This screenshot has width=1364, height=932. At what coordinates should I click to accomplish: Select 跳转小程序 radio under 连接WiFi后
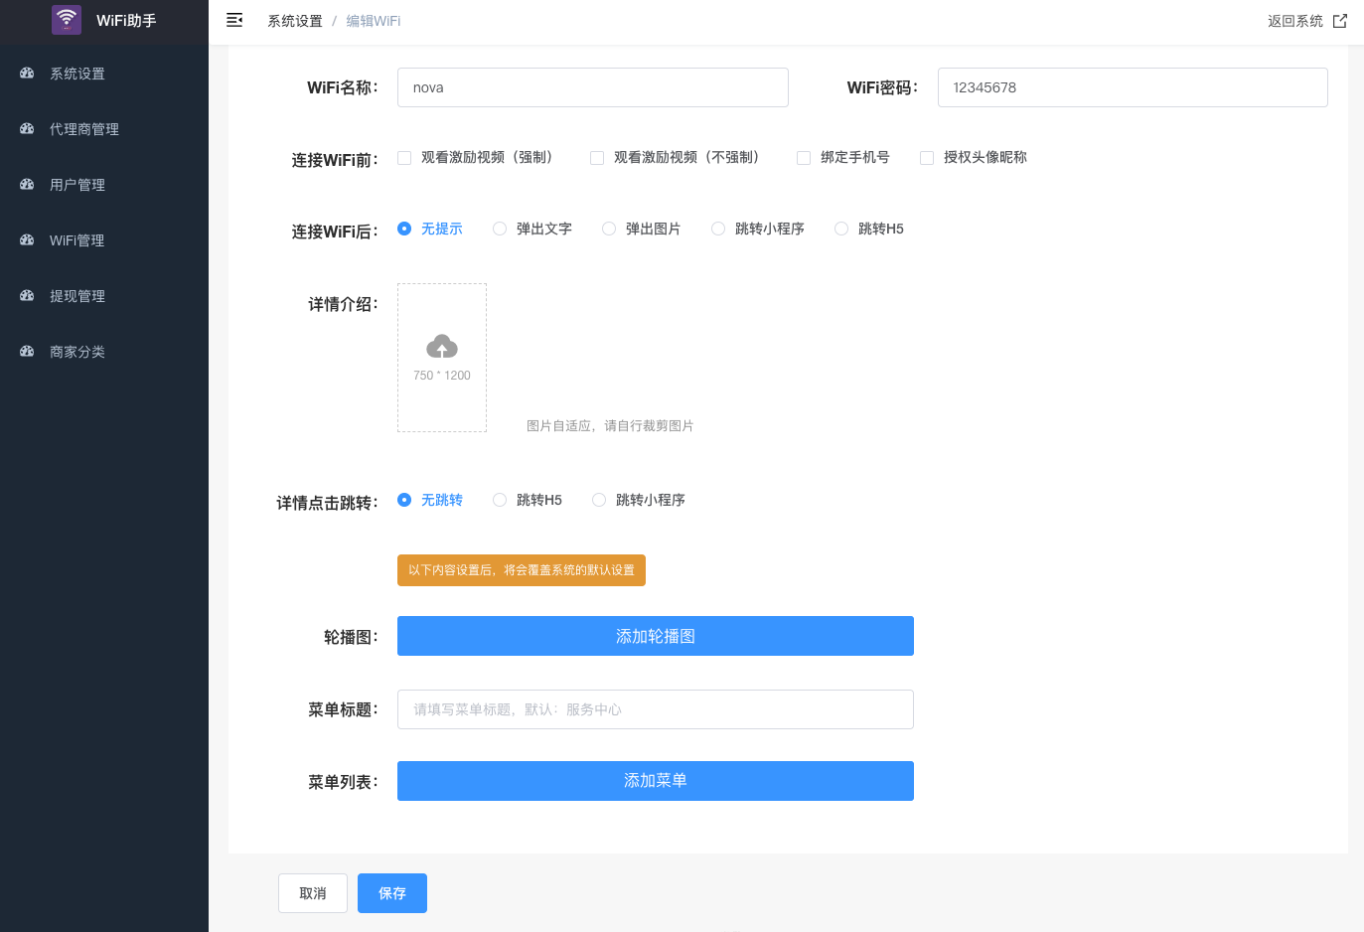[x=718, y=229]
